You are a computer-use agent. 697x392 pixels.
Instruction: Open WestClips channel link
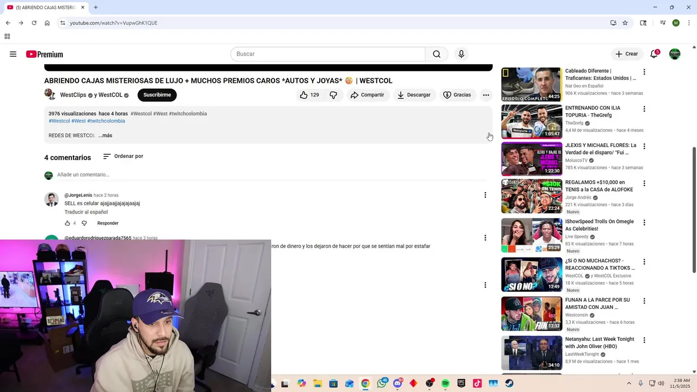pyautogui.click(x=73, y=95)
